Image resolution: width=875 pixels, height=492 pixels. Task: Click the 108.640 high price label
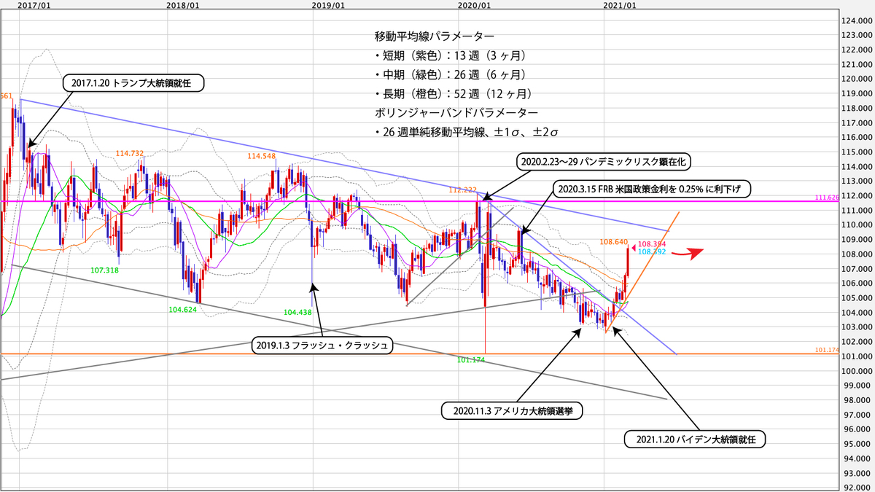(614, 241)
